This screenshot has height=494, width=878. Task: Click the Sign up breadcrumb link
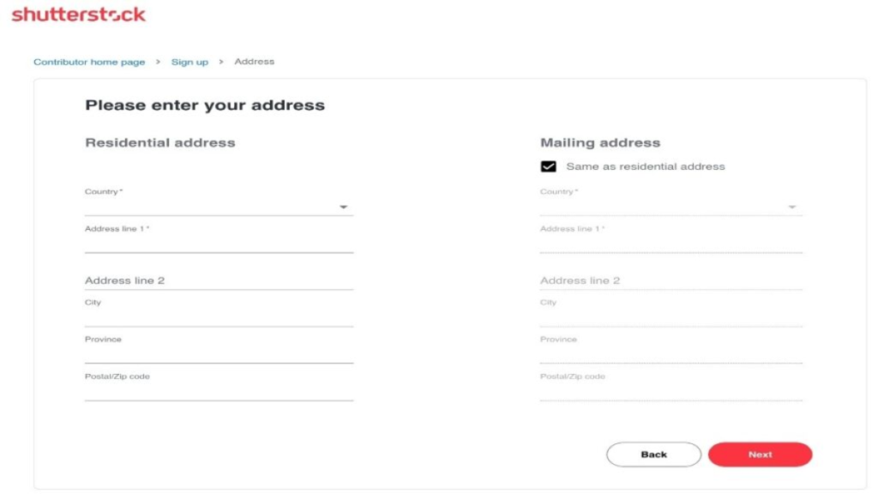189,61
